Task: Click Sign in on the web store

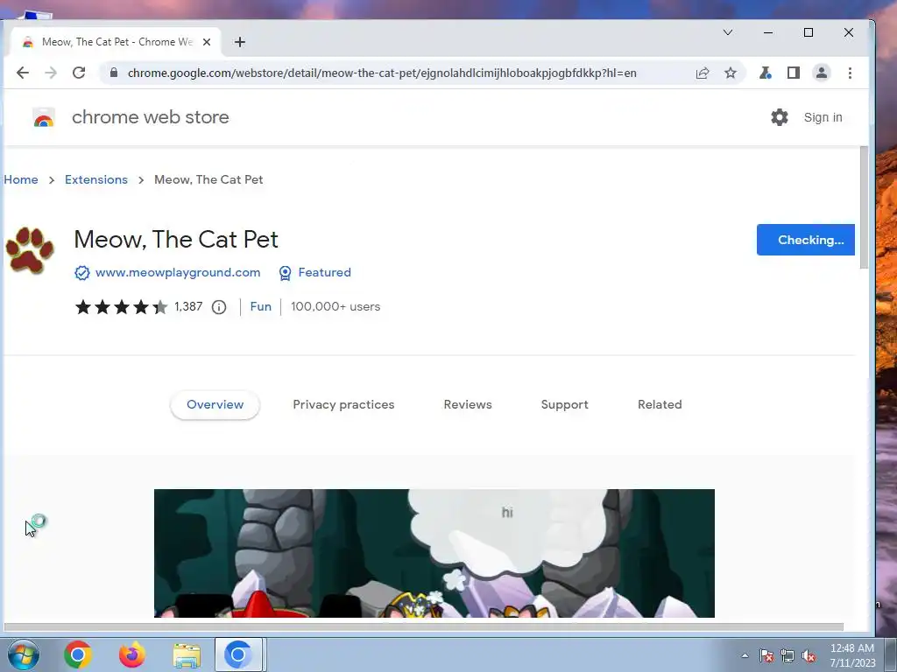Action: click(x=823, y=117)
